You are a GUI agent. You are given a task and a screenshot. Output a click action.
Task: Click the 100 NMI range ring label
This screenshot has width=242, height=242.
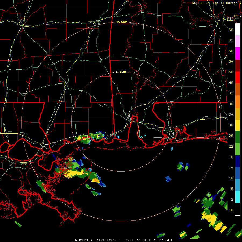pos(121,22)
